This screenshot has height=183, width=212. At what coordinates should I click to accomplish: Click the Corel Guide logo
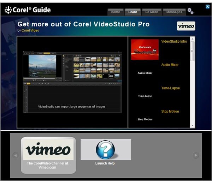(28, 10)
